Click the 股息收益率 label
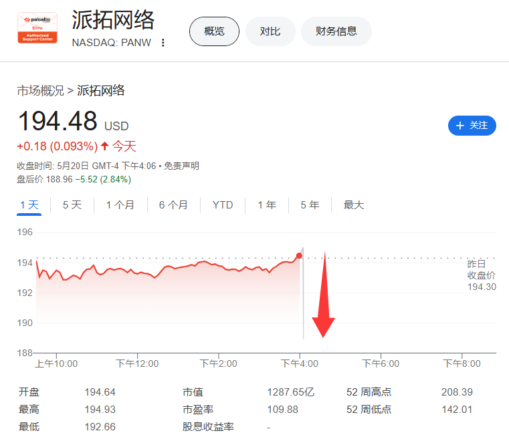 [208, 427]
